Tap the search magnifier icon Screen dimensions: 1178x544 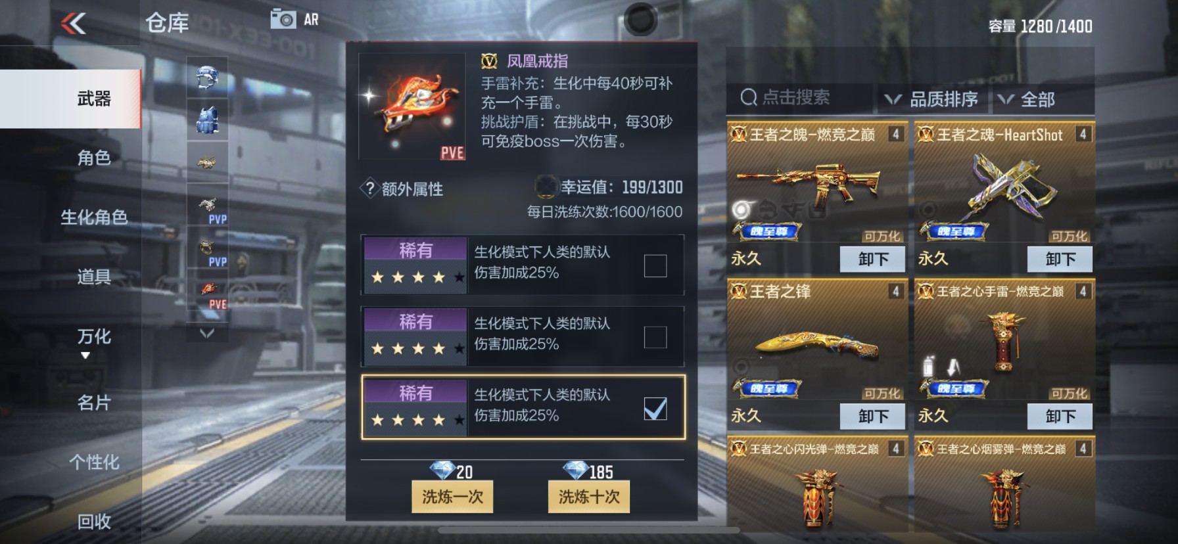749,98
